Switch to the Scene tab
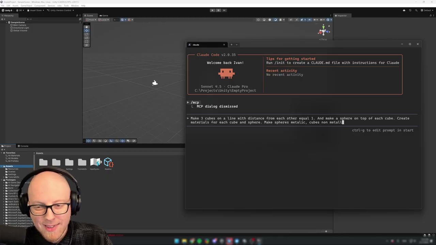The width and height of the screenshot is (436, 245). click(x=90, y=16)
